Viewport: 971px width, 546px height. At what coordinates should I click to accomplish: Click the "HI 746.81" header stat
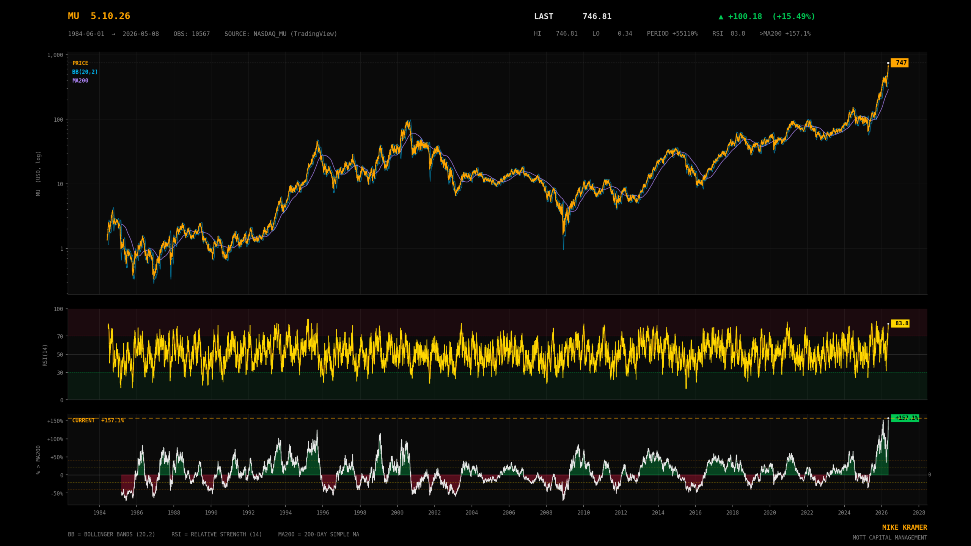(556, 33)
